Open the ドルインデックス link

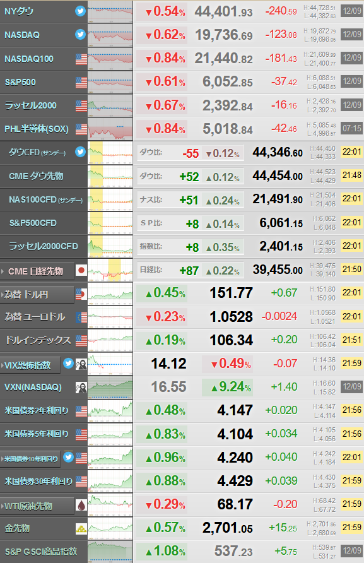coord(38,340)
